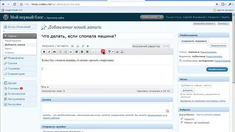Screen dimensions: 235x132
Task: Open the Метки submenu item under Записи
Action: (8, 49)
